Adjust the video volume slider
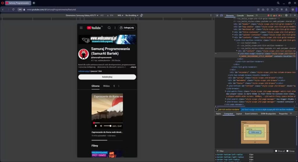 coord(107,126)
